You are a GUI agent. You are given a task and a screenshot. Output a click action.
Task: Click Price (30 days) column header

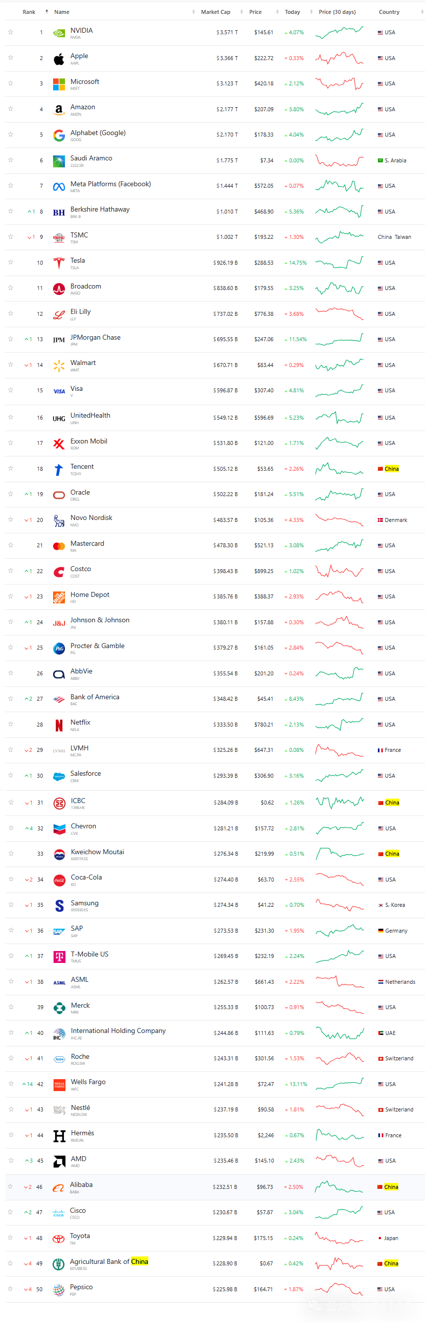pos(337,12)
